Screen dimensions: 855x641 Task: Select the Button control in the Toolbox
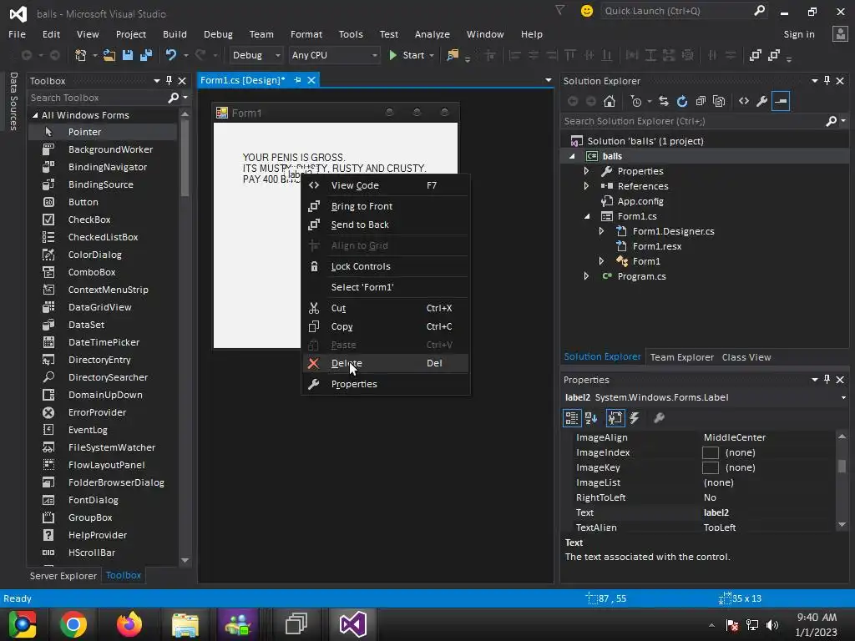pos(103,202)
